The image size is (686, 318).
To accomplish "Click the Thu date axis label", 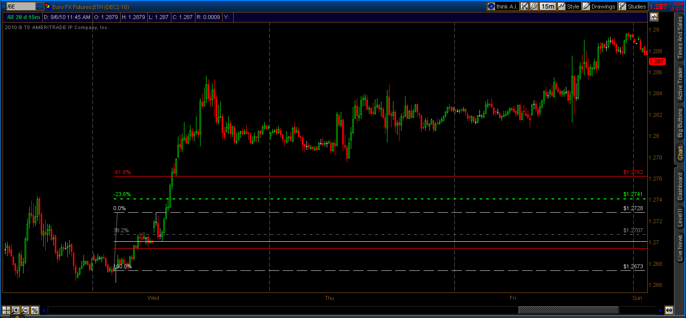I will (329, 298).
